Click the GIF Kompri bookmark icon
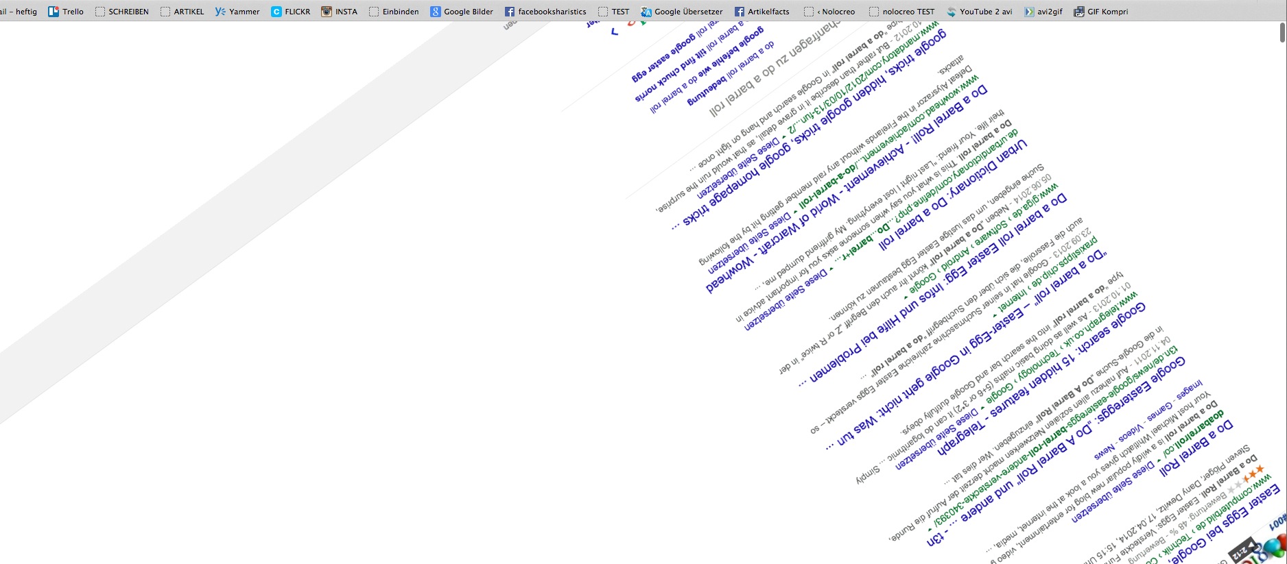Screen dimensions: 1287x564 click(1079, 12)
